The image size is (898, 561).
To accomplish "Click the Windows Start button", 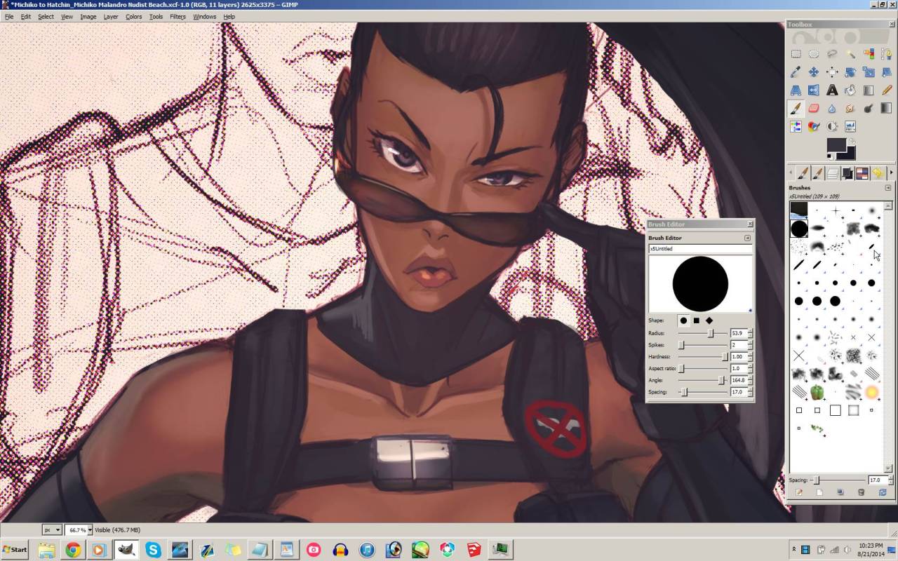I will (15, 549).
